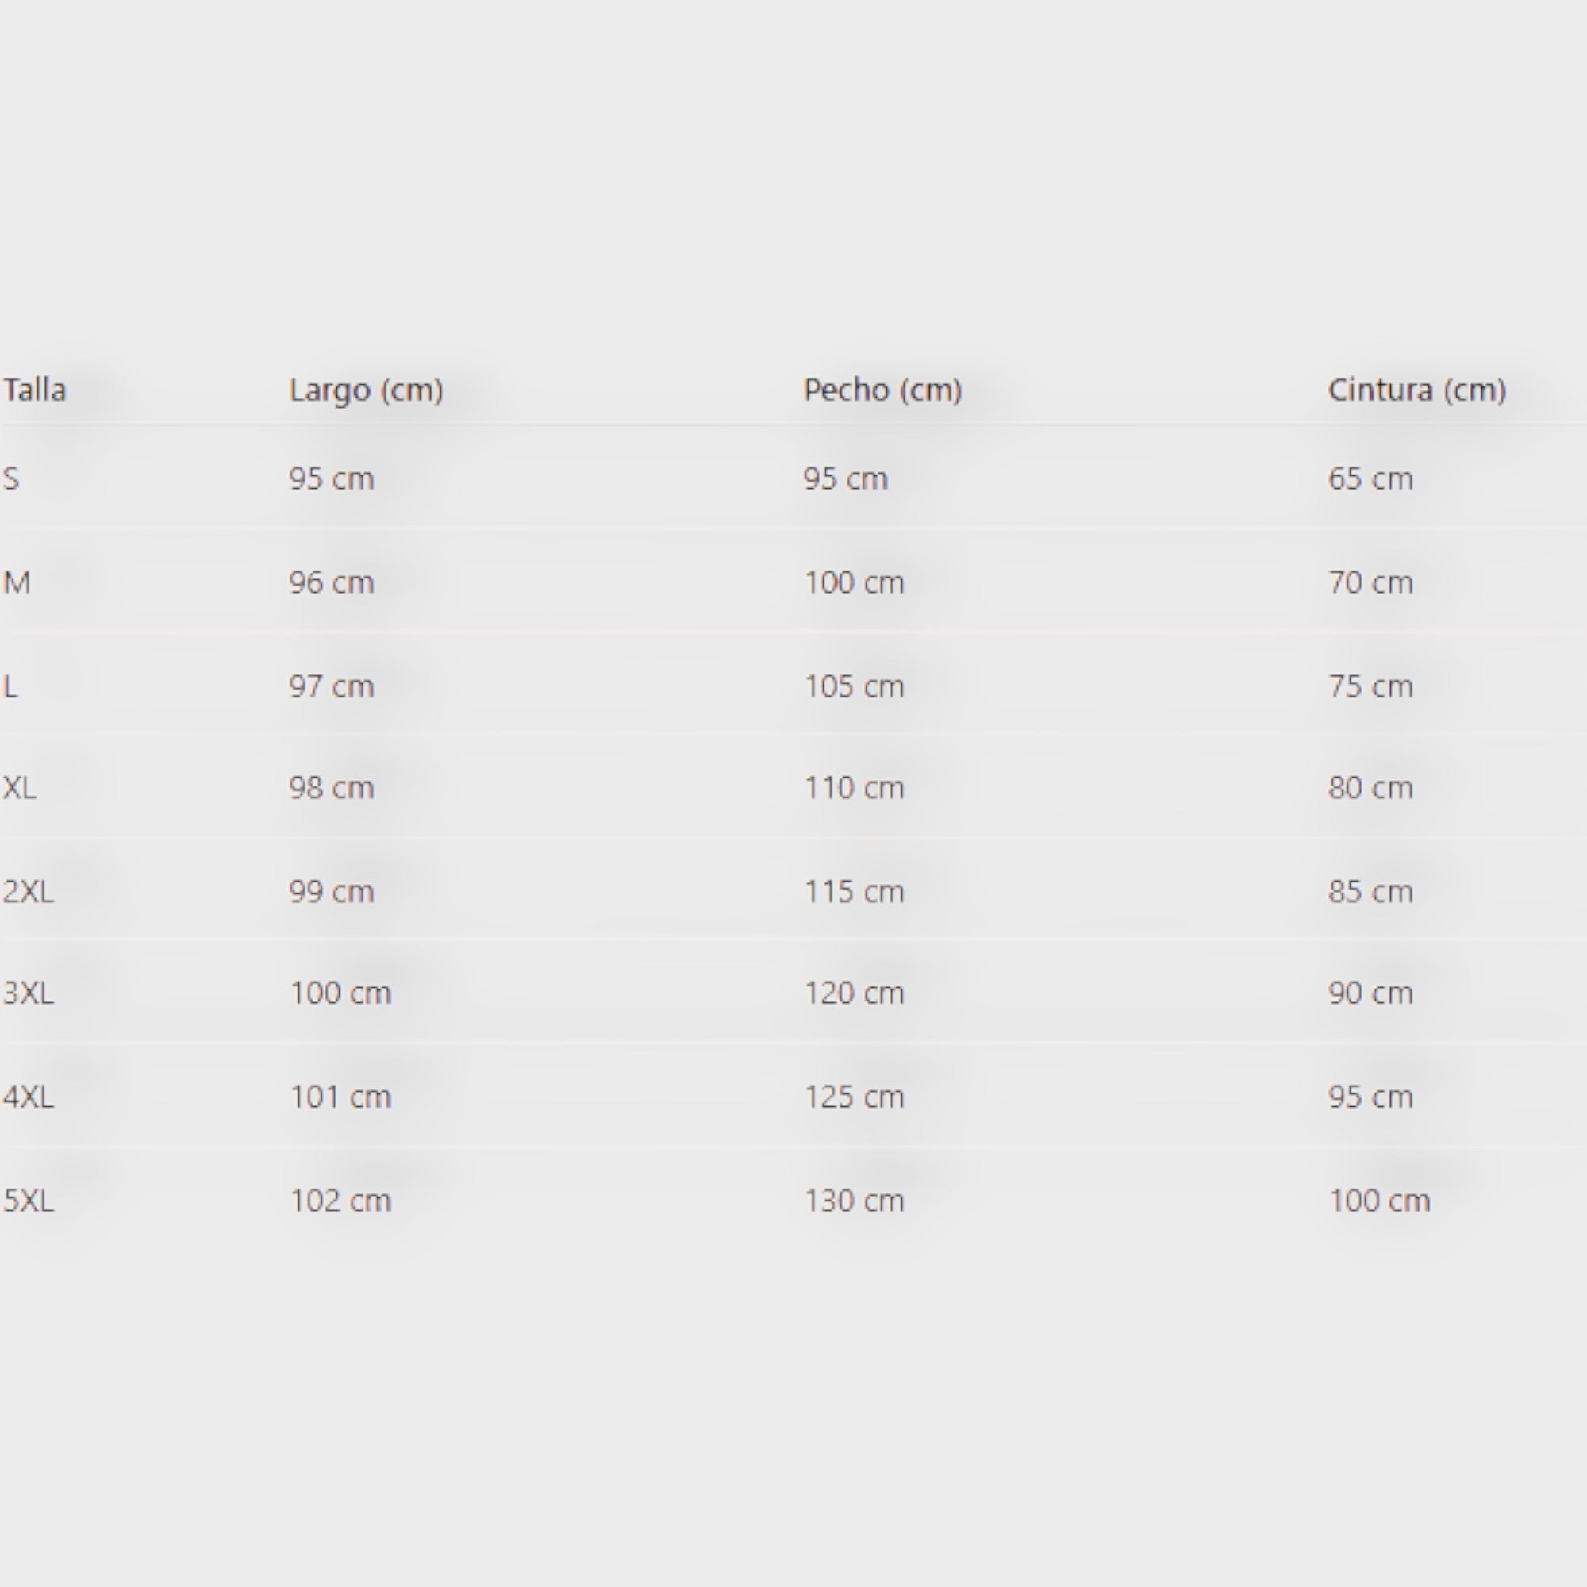Select the Cintura (cm) column header

click(x=1416, y=390)
